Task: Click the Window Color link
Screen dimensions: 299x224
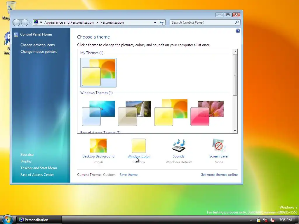Action: 139,156
